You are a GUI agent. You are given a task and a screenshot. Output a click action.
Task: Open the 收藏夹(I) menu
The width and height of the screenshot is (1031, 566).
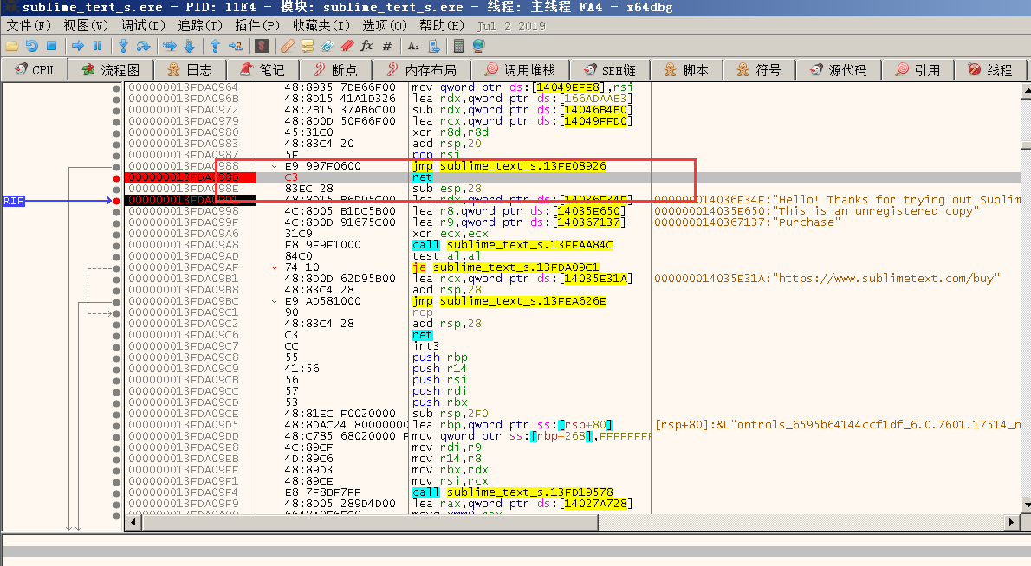tap(321, 26)
